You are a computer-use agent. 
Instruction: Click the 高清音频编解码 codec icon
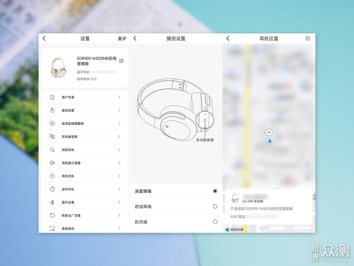(x=52, y=124)
